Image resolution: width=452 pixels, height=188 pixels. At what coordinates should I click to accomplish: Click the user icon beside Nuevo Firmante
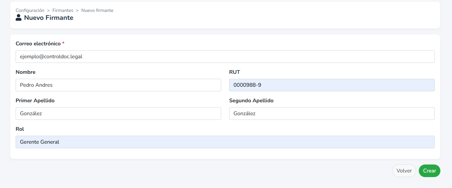click(19, 18)
